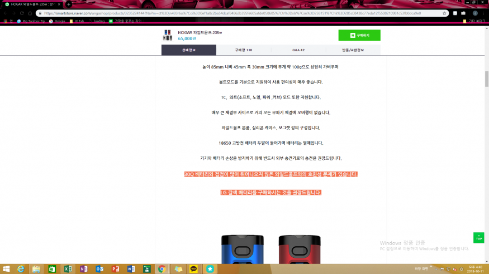Open the Google bookmark
The image size is (489, 274).
(56, 21)
